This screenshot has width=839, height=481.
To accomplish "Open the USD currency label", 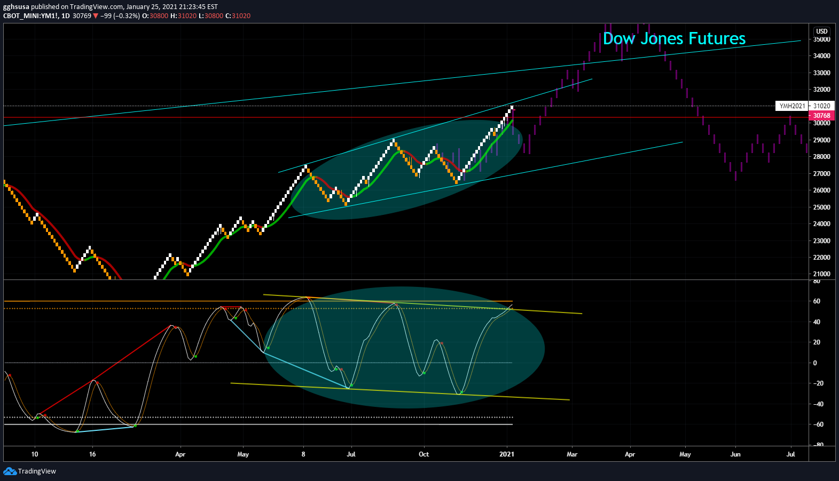I will tap(822, 31).
